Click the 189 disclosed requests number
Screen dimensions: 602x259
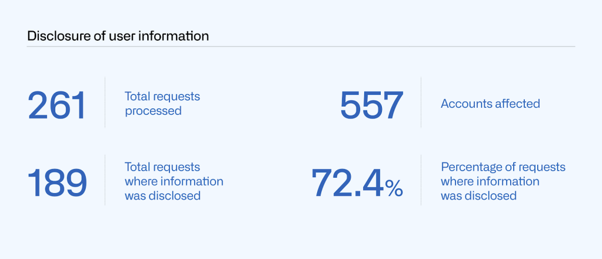[x=57, y=182]
